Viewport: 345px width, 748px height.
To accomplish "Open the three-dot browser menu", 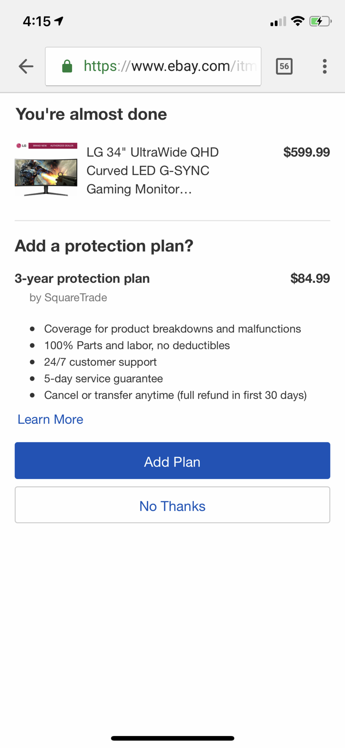I will pos(324,67).
